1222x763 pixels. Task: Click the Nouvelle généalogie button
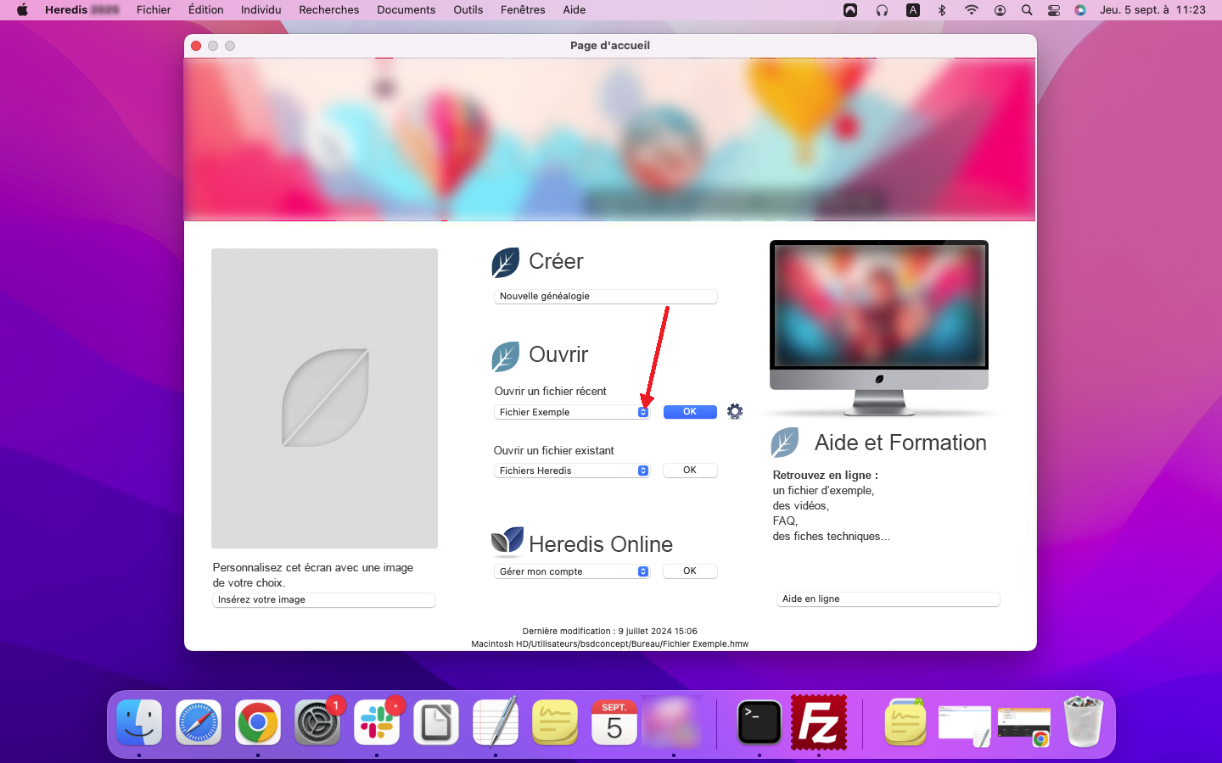605,297
